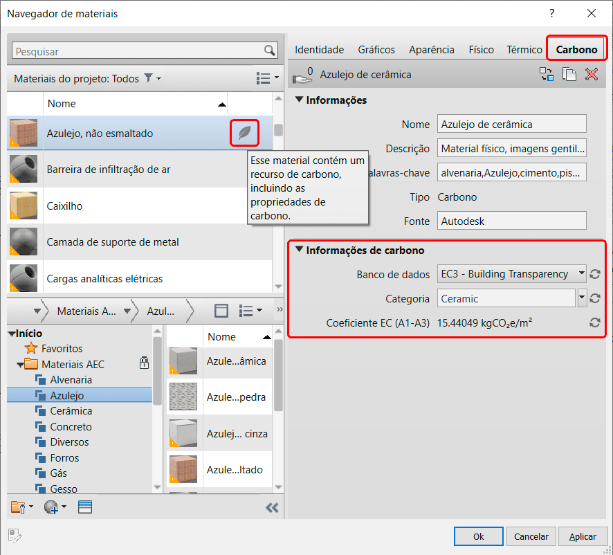Switch to the Térmico tab
This screenshot has width=613, height=555.
point(524,49)
